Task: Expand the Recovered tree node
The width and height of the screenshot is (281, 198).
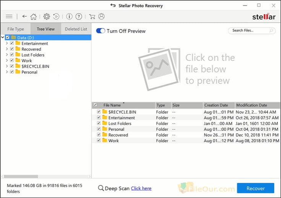Action: click(7, 49)
